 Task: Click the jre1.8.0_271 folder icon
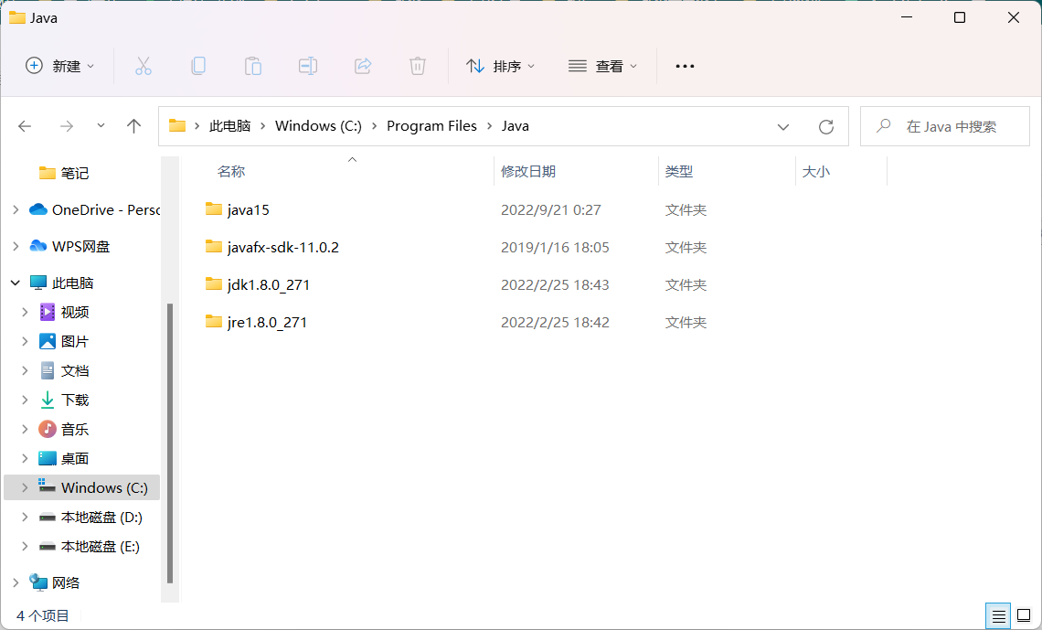click(213, 322)
